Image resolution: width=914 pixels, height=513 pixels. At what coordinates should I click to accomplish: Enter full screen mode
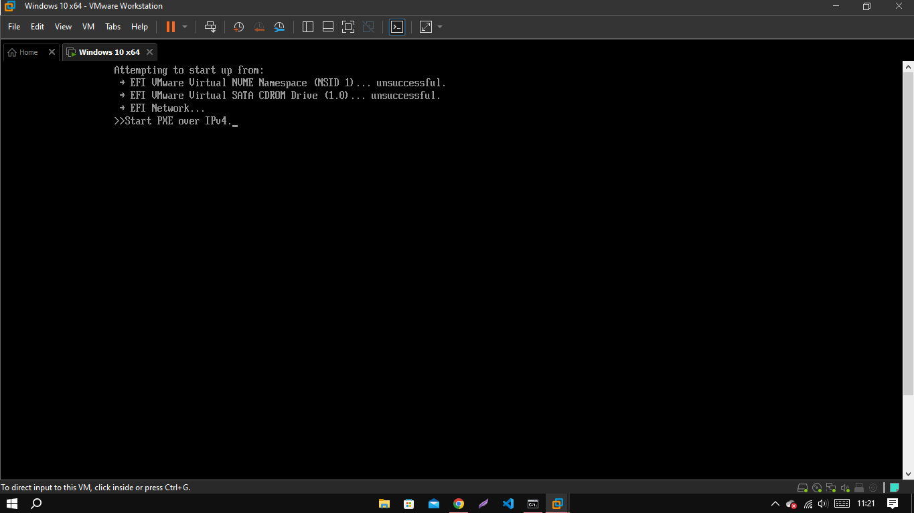348,27
